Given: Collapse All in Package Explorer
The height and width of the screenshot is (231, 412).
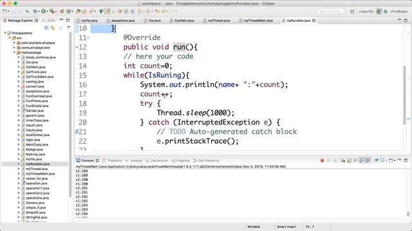Looking at the screenshot, I should click(46, 28).
